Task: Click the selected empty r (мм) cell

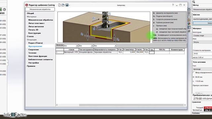Action: [152, 52]
